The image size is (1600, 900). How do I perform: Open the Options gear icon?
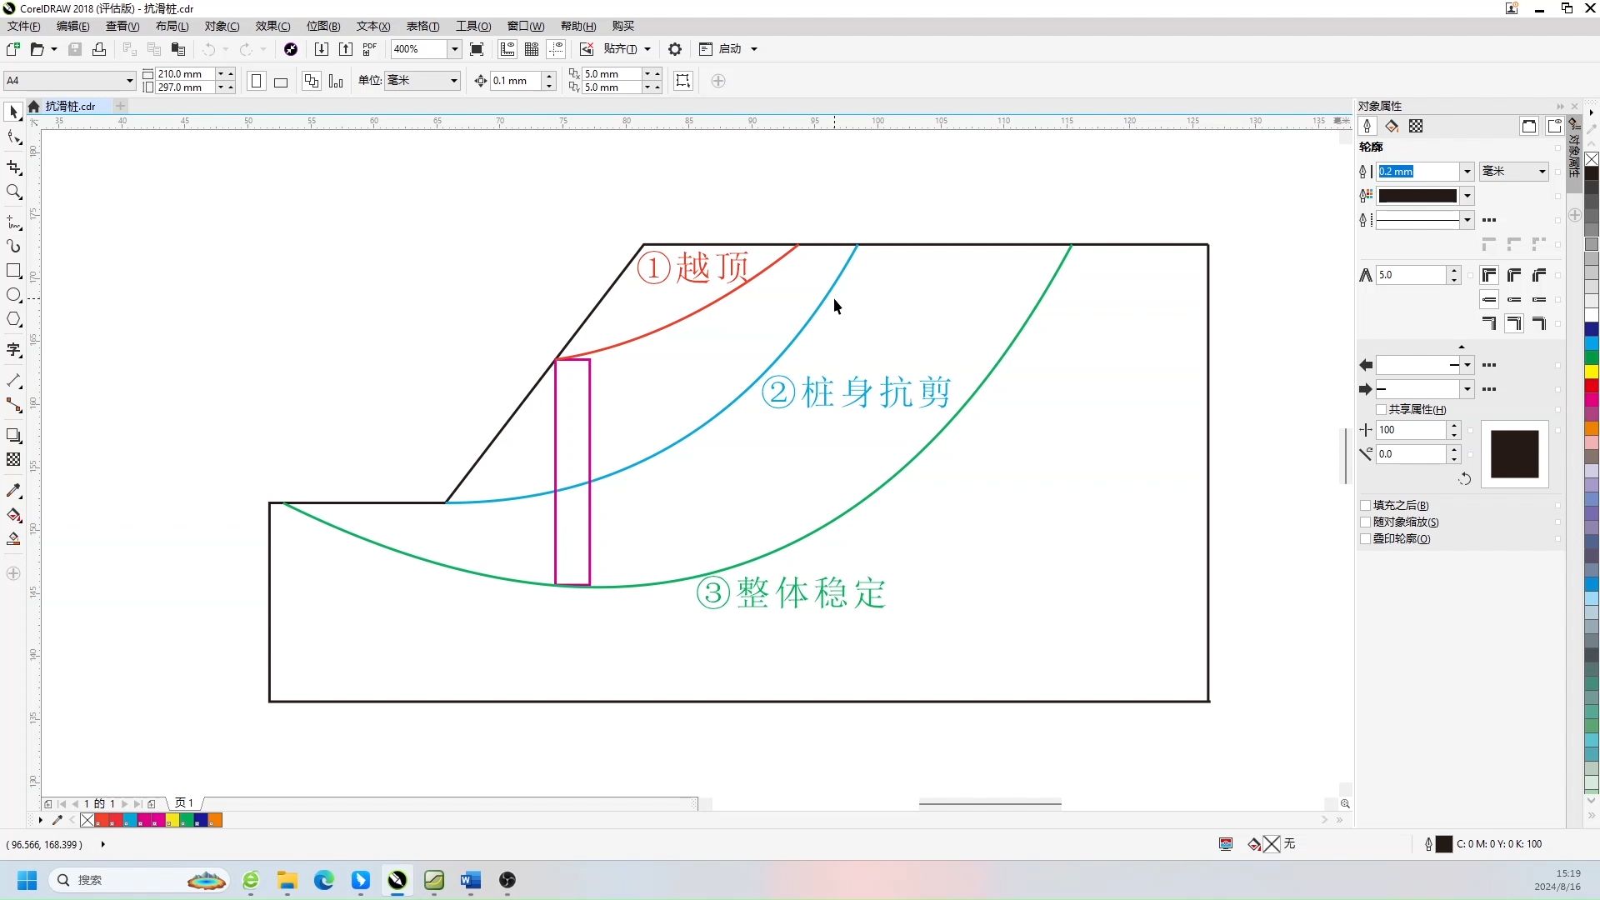[675, 49]
